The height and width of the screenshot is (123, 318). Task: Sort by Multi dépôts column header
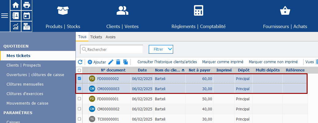tap(267, 70)
